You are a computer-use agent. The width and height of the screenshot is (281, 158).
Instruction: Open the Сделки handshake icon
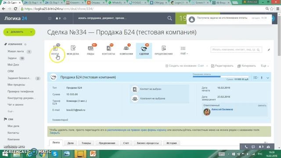point(144,49)
